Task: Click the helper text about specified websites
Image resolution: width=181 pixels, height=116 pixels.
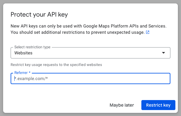Action: point(56,65)
